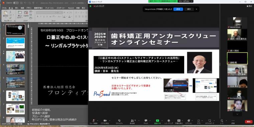
Task: Open slide Layout dropdown in PowerPoint
Action: pos(31,12)
